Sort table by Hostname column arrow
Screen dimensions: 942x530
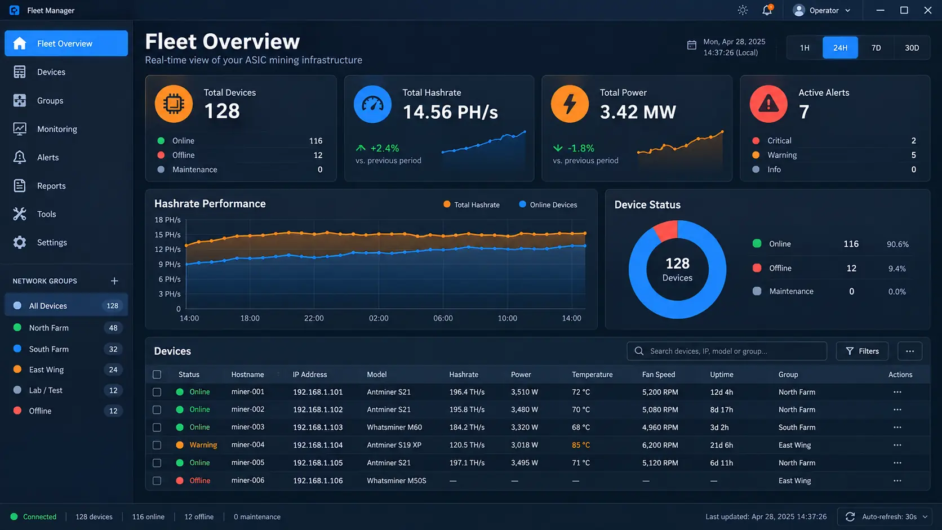click(x=278, y=375)
